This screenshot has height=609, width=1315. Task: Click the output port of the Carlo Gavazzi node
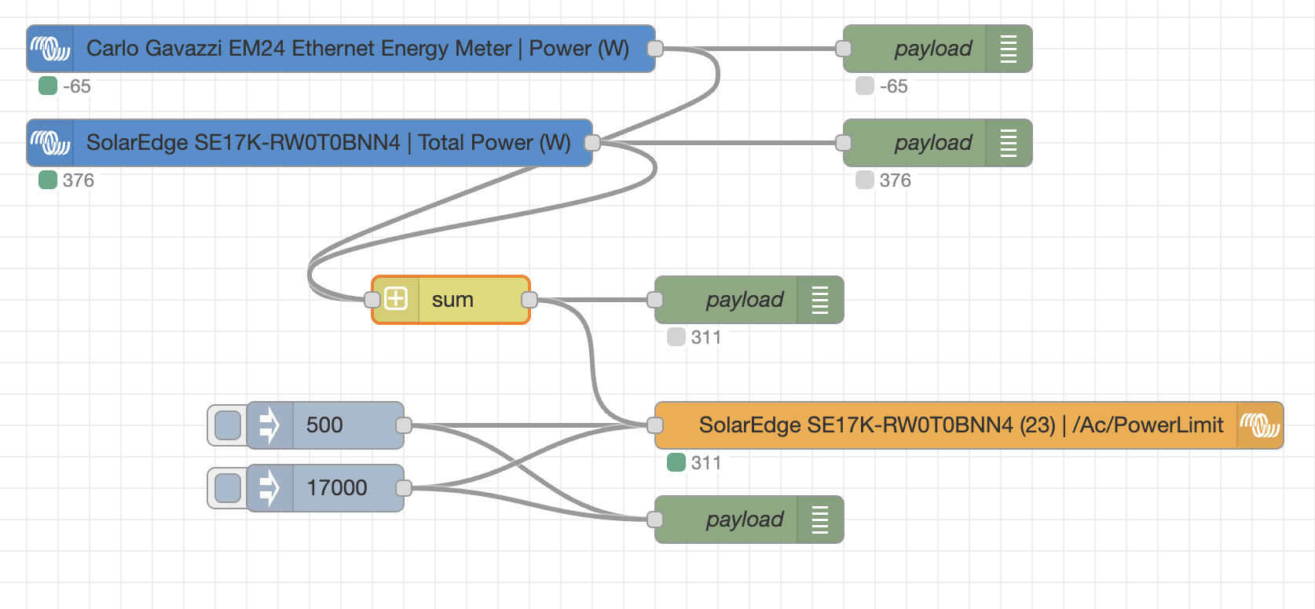pos(655,49)
